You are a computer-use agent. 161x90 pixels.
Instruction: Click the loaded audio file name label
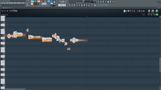coord(5,15)
